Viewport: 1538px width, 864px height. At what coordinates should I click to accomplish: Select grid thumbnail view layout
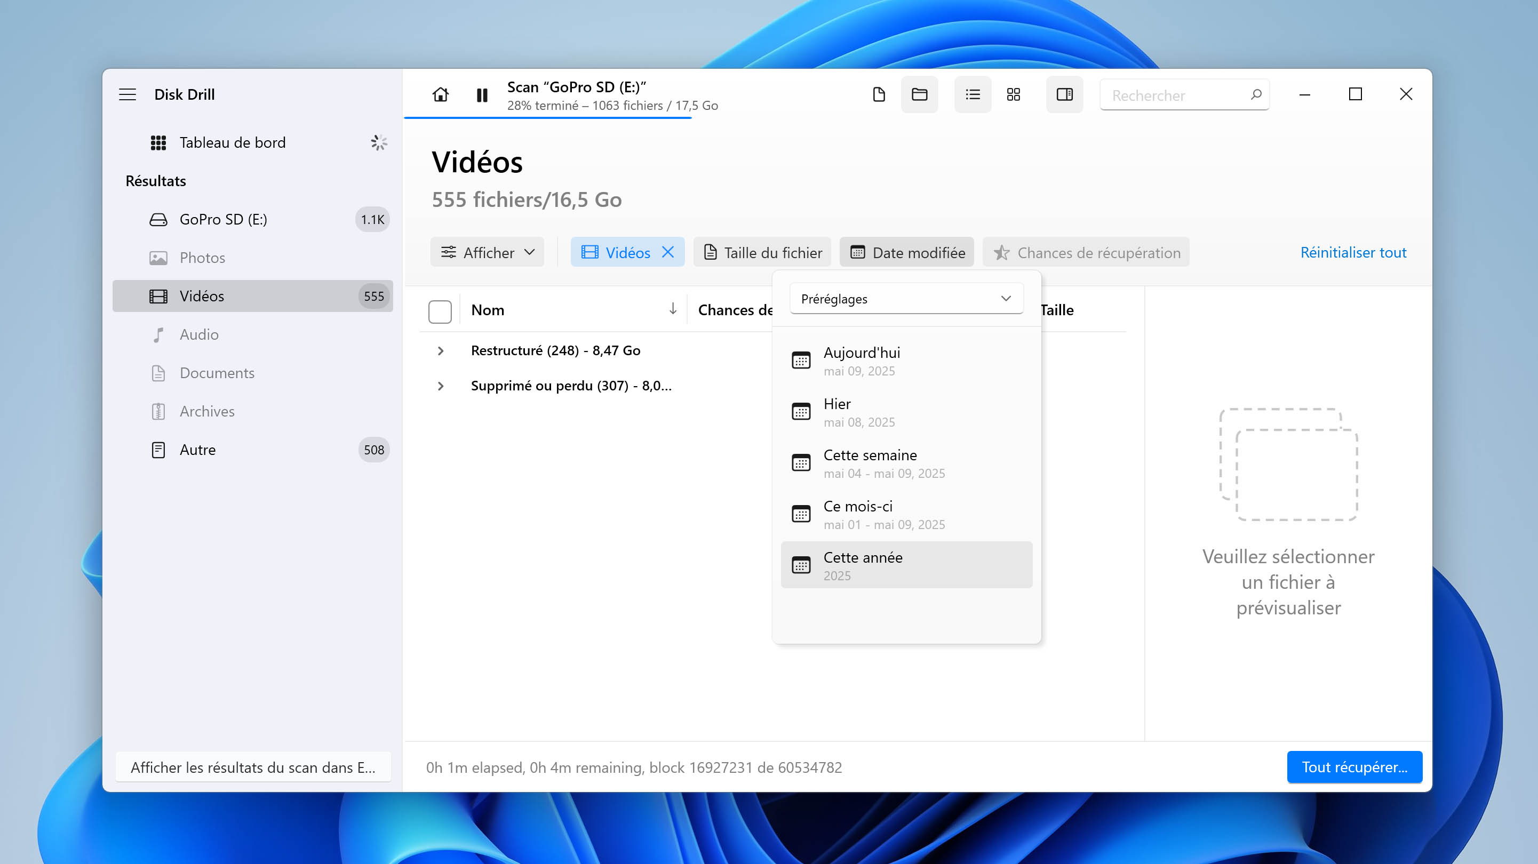pos(1013,94)
